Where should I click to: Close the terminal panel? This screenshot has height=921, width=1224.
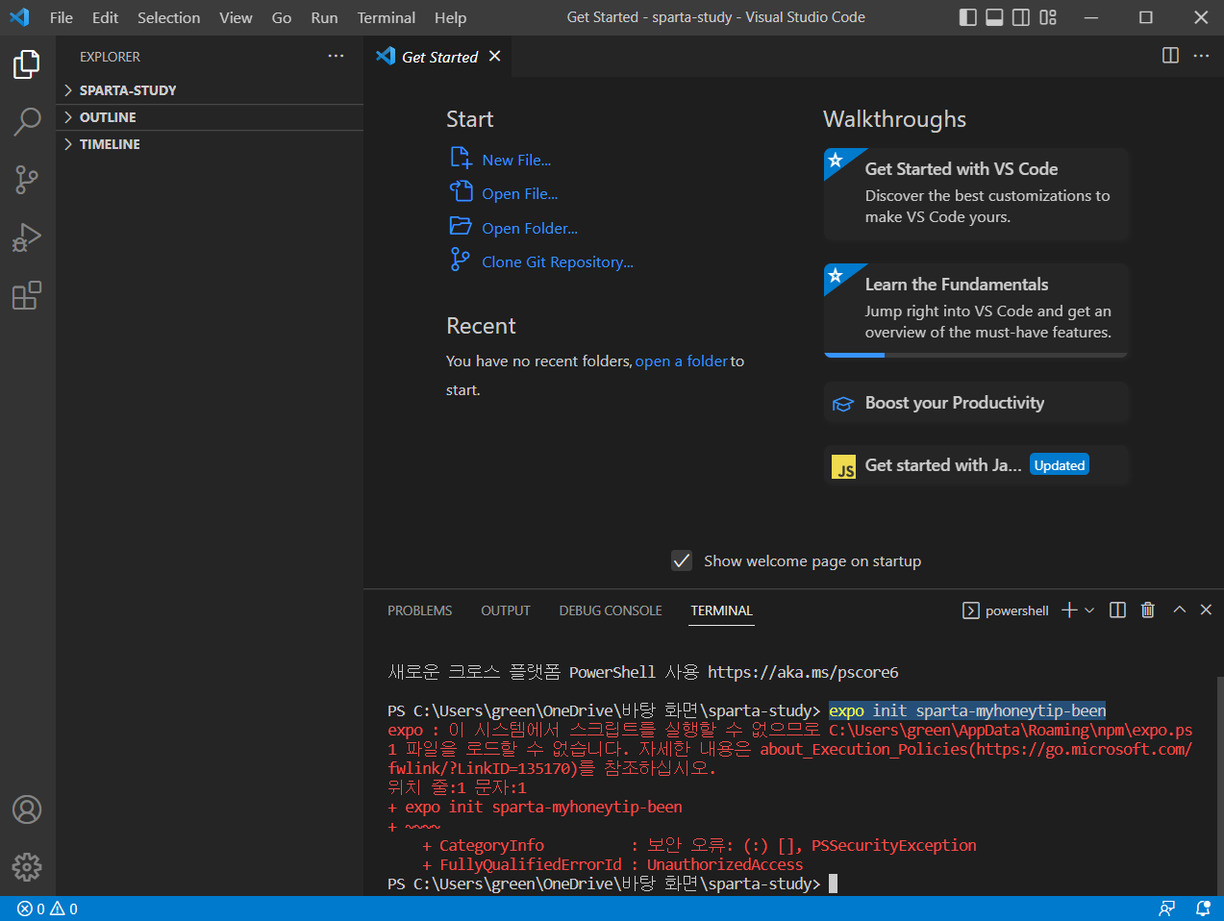click(1206, 610)
